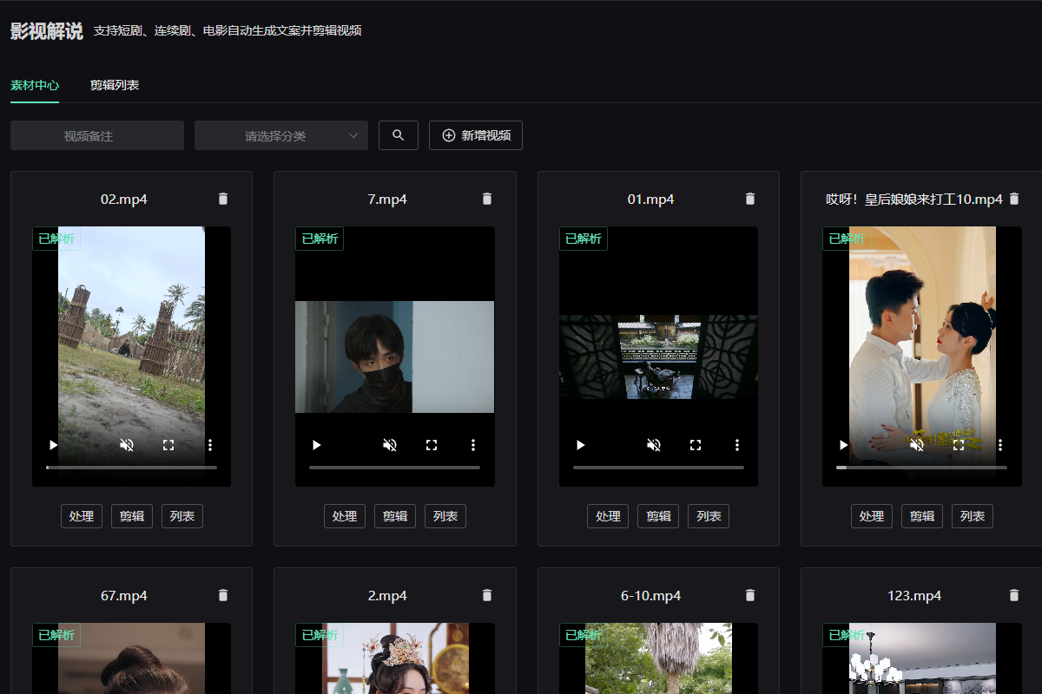The width and height of the screenshot is (1042, 694).
Task: Delete the 01.mp4 video card
Action: (x=750, y=200)
